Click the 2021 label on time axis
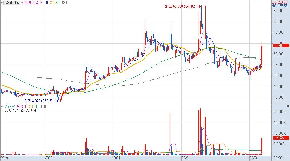 point(117,158)
